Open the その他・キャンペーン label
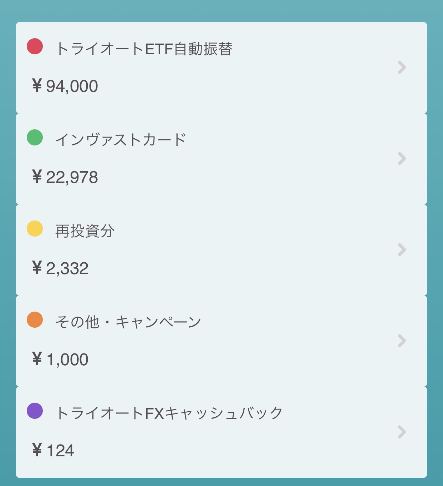The width and height of the screenshot is (443, 486). click(128, 322)
